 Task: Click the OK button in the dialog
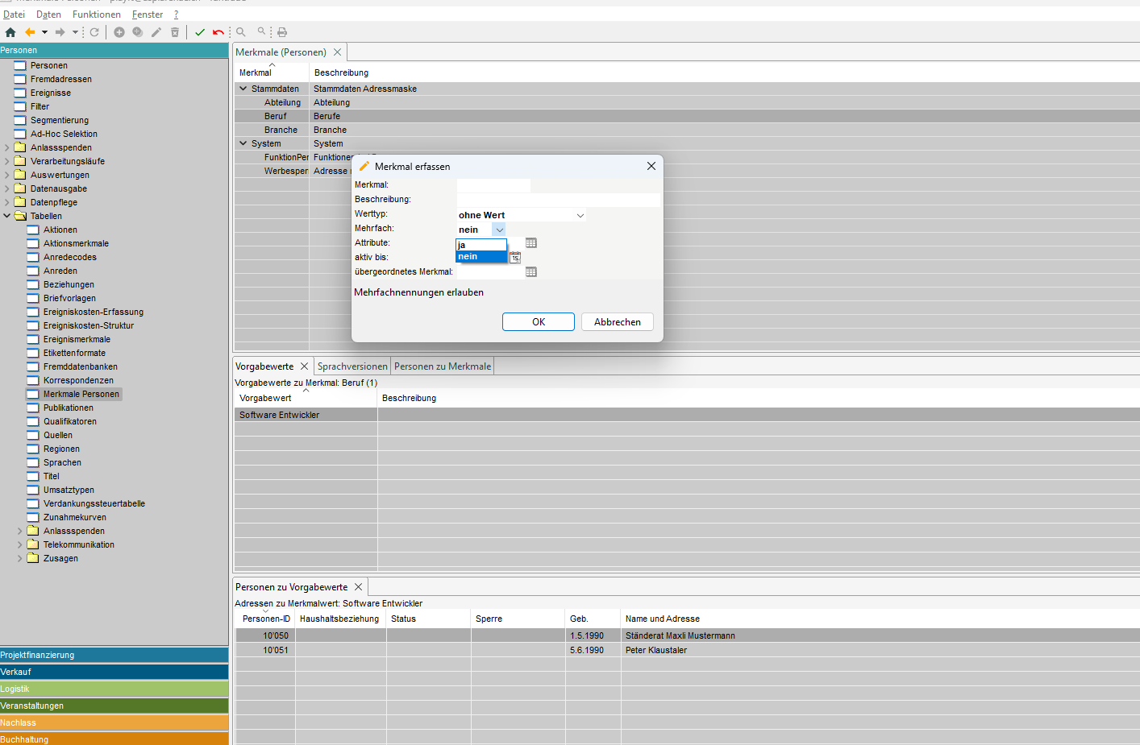tap(538, 322)
